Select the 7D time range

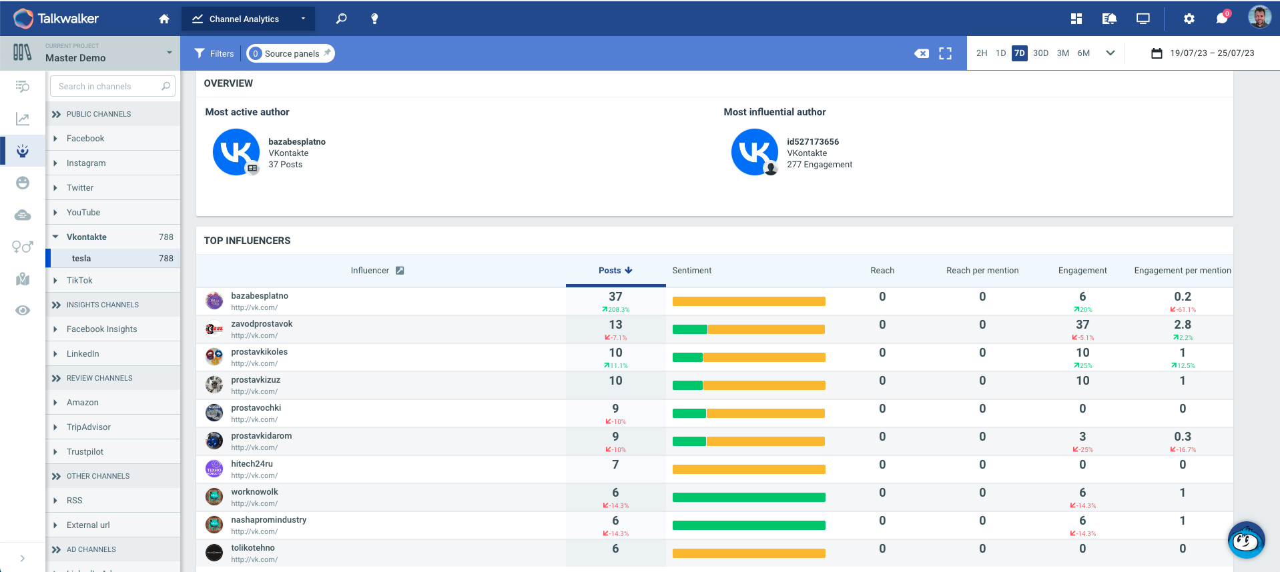[x=1019, y=53]
